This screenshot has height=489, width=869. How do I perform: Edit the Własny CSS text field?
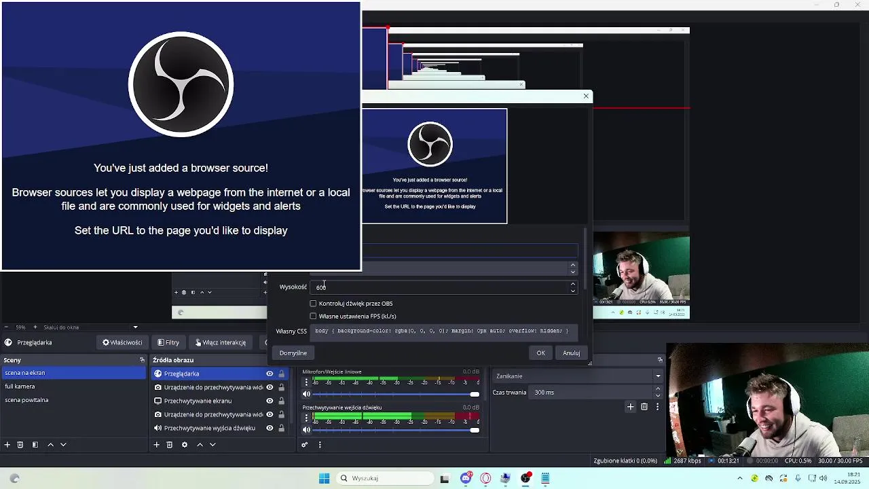[x=445, y=331]
